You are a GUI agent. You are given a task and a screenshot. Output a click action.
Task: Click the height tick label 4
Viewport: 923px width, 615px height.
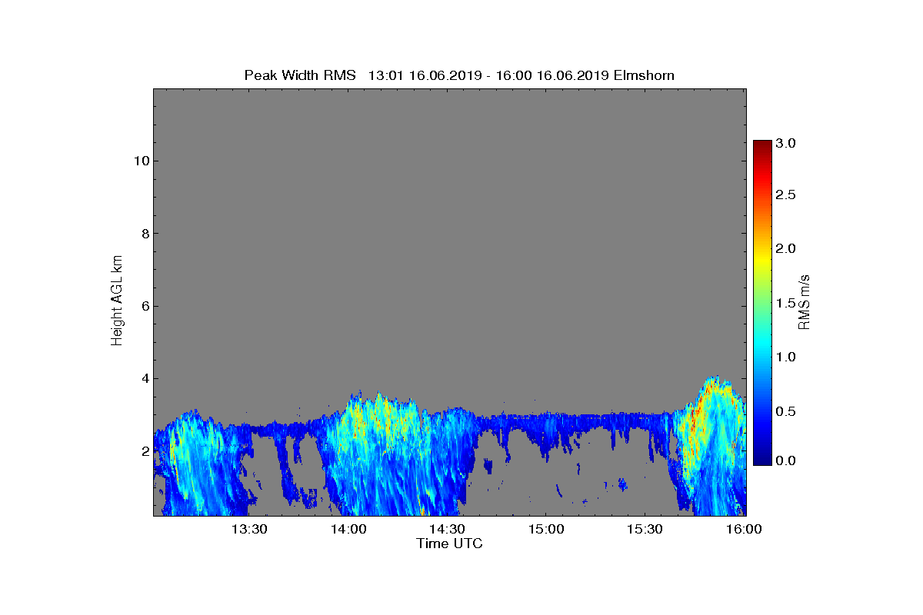tap(144, 378)
